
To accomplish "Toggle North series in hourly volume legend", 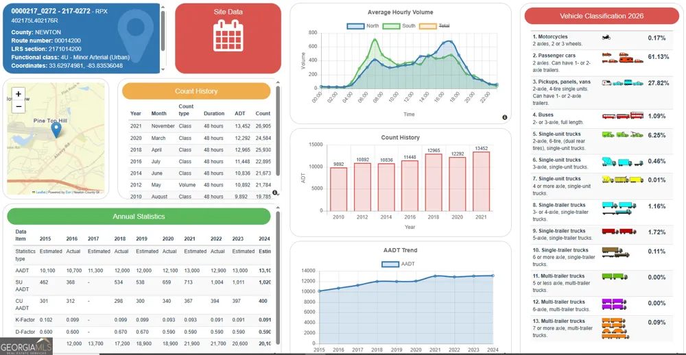I will (363, 26).
